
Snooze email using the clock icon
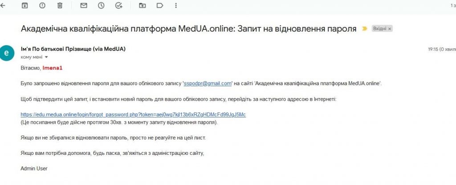[x=101, y=5]
